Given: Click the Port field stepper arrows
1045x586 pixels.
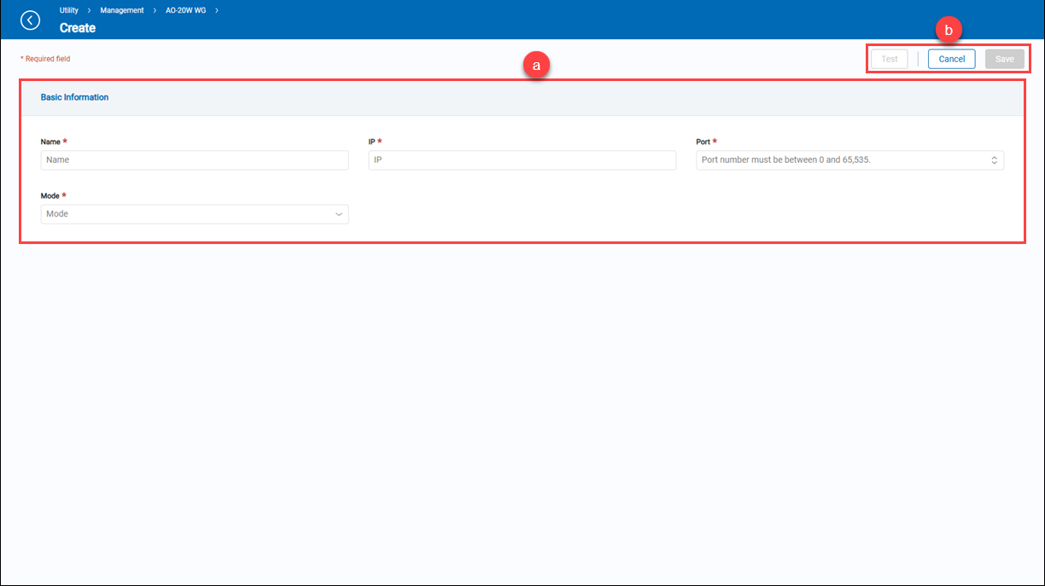Looking at the screenshot, I should 994,160.
